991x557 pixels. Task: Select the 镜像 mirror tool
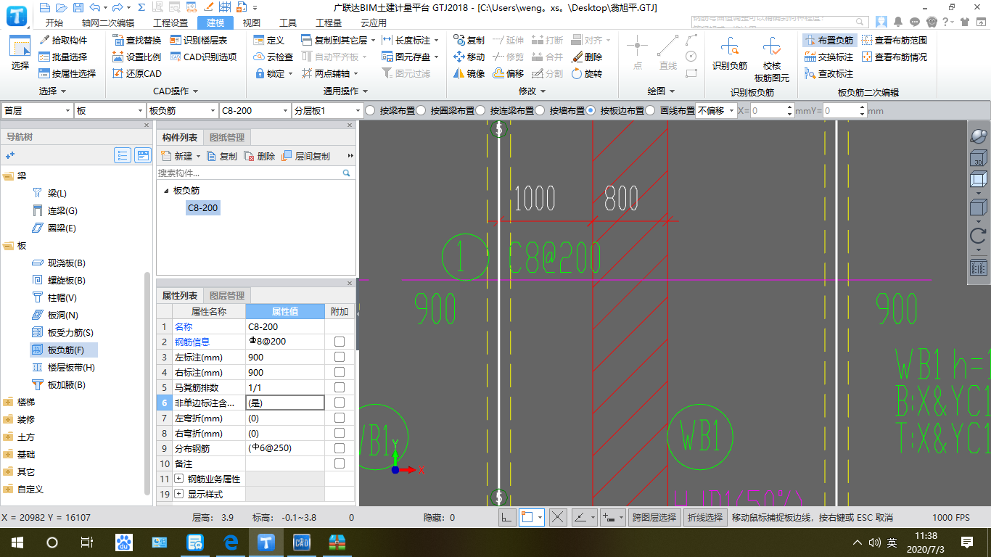[469, 73]
